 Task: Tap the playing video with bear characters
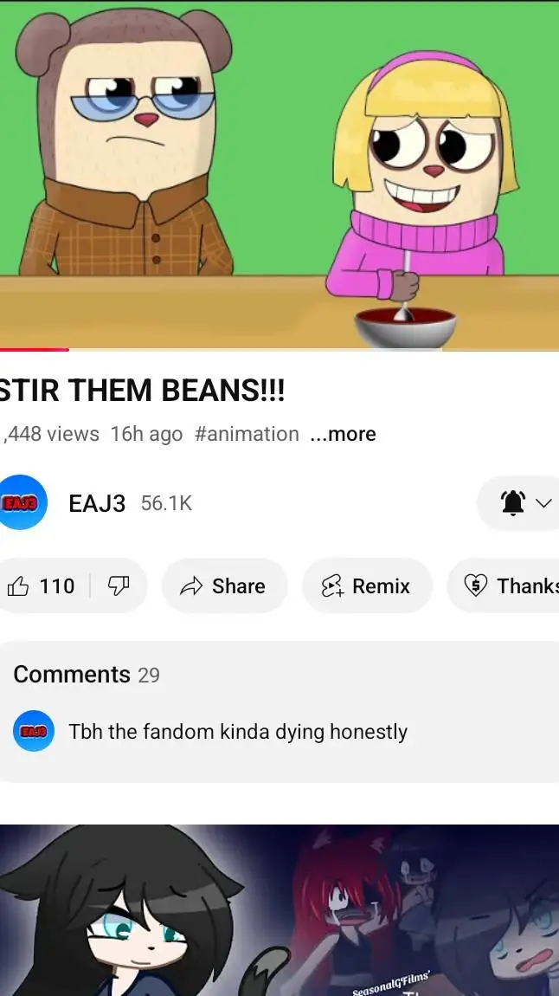pyautogui.click(x=279, y=174)
